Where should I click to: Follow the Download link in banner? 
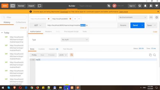64,12
